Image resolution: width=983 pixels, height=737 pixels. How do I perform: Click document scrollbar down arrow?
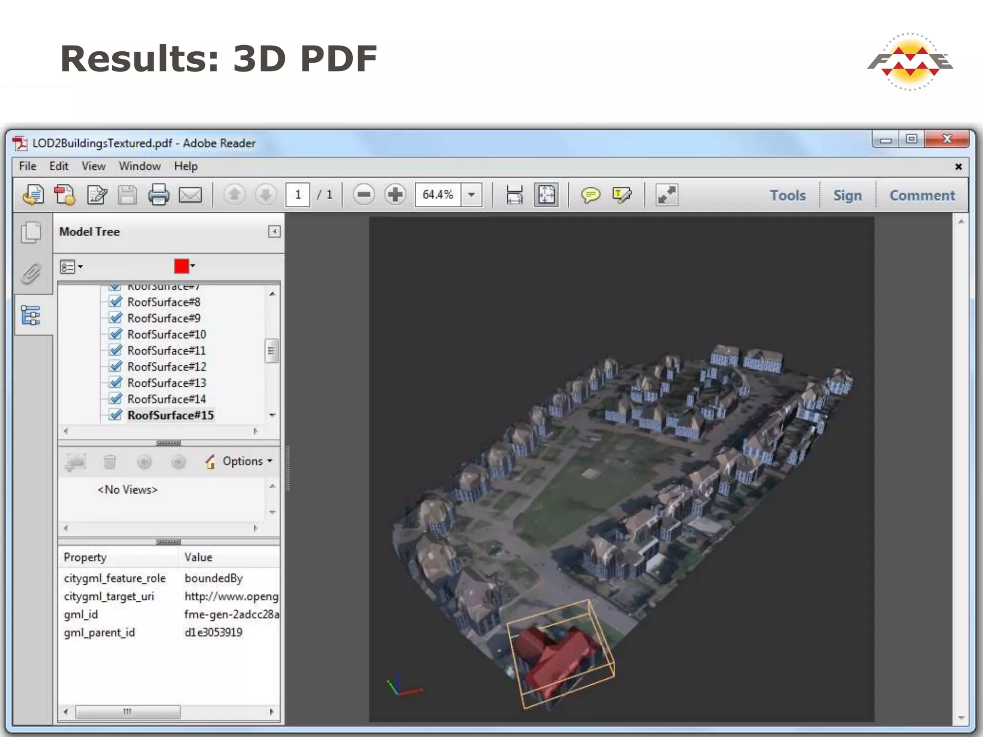960,718
